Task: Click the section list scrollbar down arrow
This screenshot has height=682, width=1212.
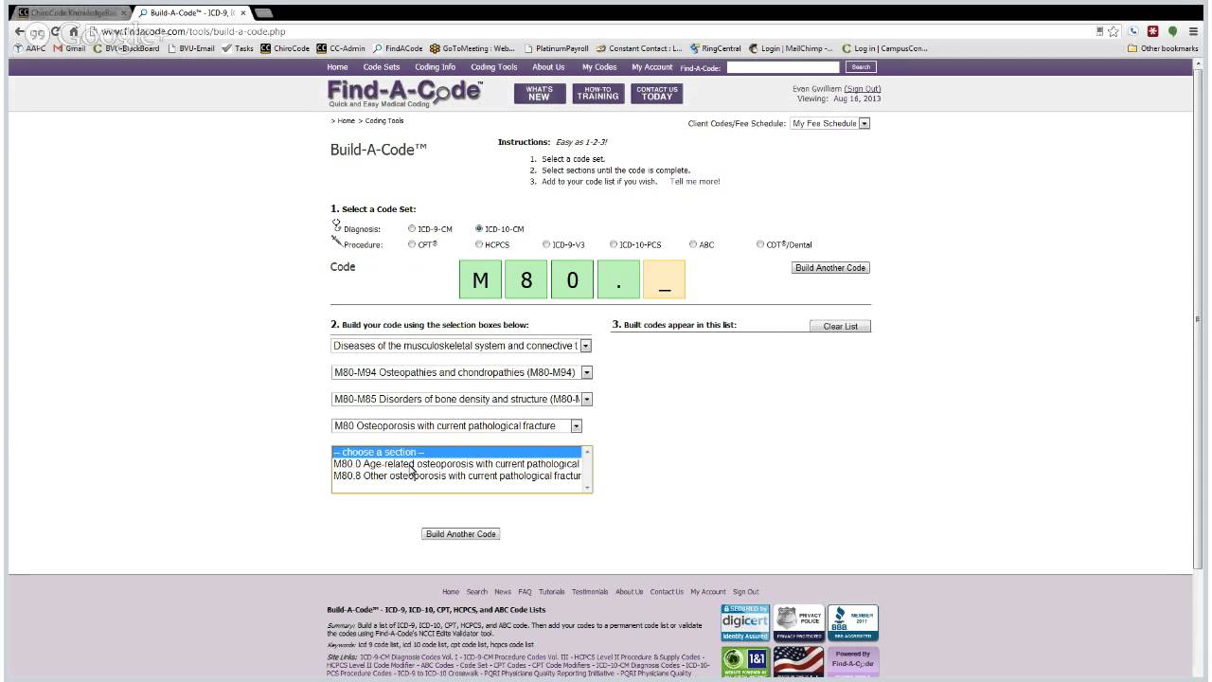Action: coord(588,488)
